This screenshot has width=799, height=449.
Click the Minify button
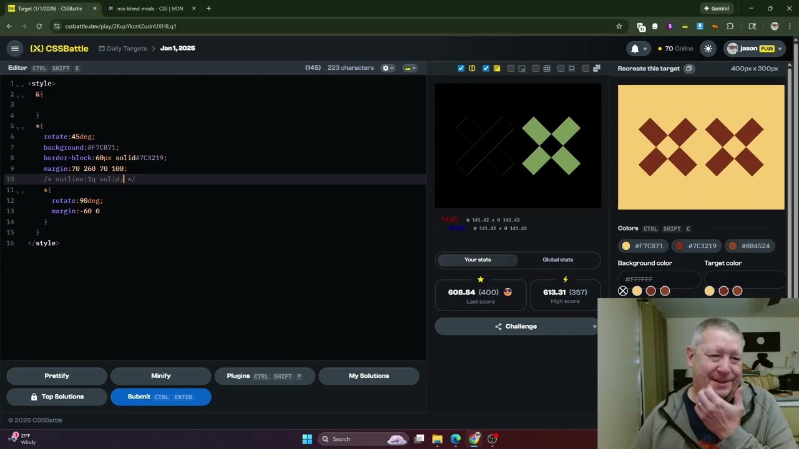point(160,376)
